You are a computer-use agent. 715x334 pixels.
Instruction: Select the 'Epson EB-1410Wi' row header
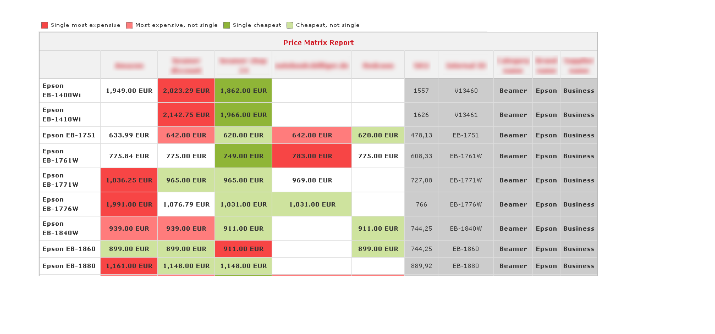tap(70, 115)
